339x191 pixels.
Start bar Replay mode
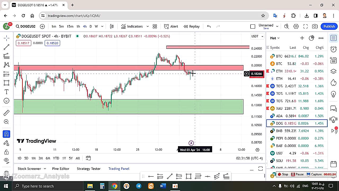pos(192,26)
